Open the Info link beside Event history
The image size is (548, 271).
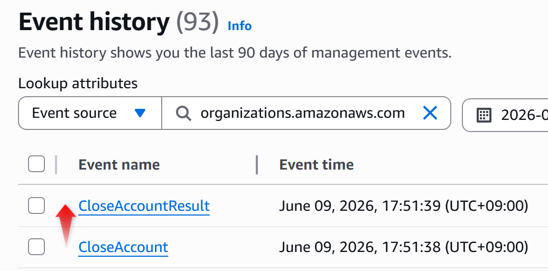(x=239, y=26)
